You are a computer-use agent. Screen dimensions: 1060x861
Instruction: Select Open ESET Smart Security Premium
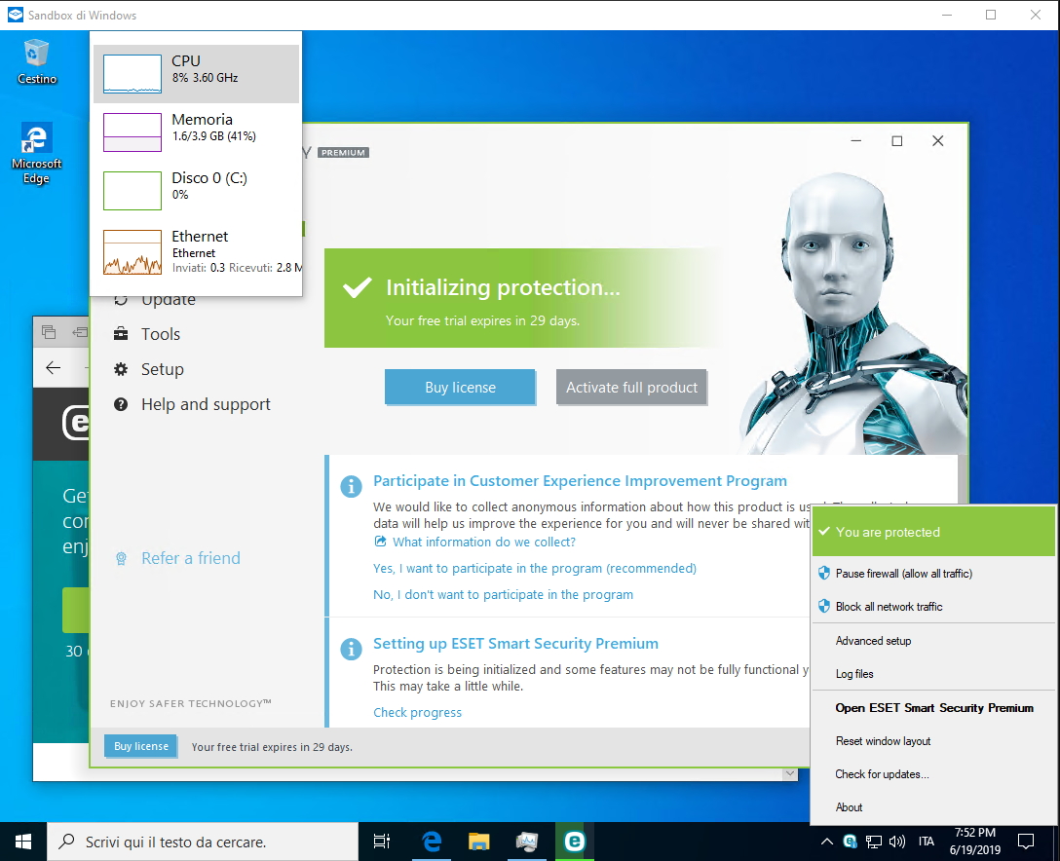click(933, 707)
